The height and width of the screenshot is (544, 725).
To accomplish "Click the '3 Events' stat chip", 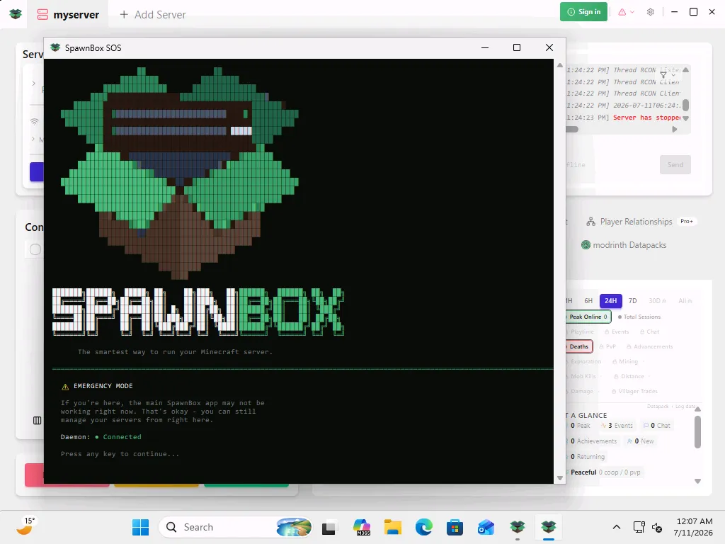I will (617, 426).
